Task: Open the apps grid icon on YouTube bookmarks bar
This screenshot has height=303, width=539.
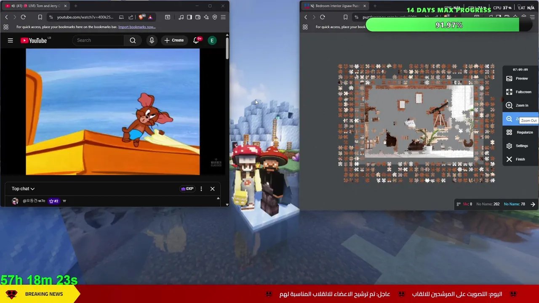Action: coord(6,27)
